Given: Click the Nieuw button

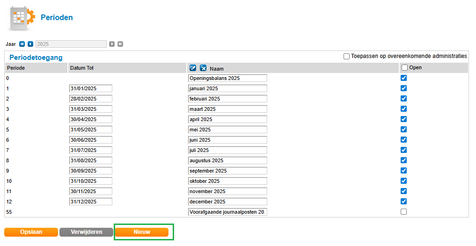Looking at the screenshot, I should [x=142, y=232].
